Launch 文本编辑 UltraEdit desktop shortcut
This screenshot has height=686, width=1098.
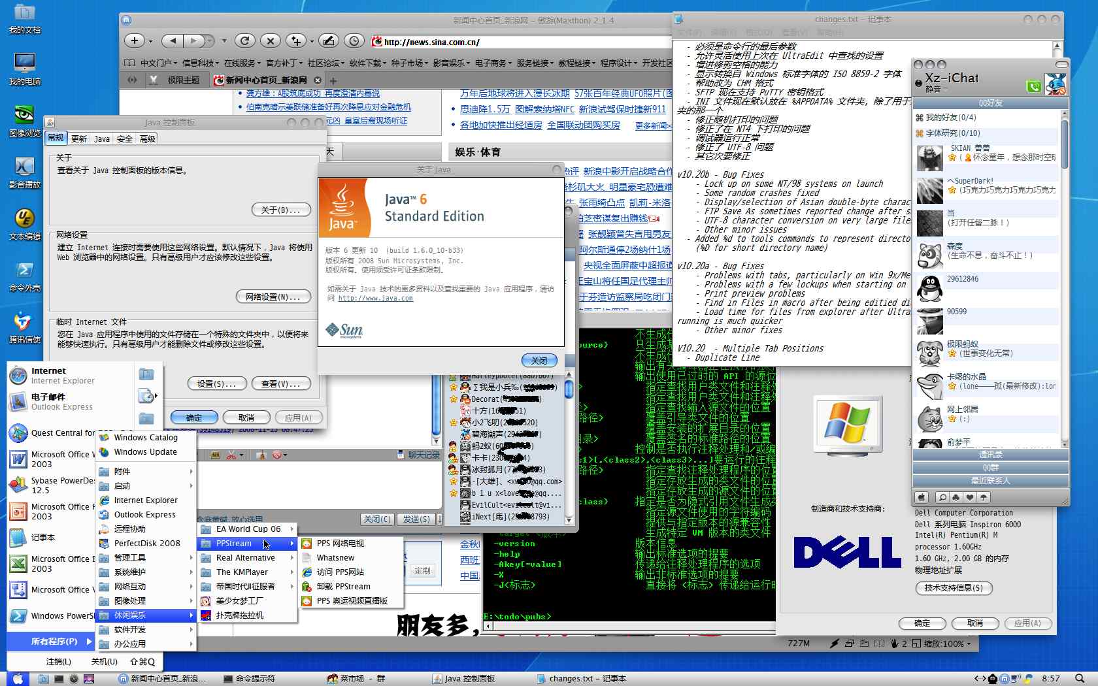click(x=25, y=224)
